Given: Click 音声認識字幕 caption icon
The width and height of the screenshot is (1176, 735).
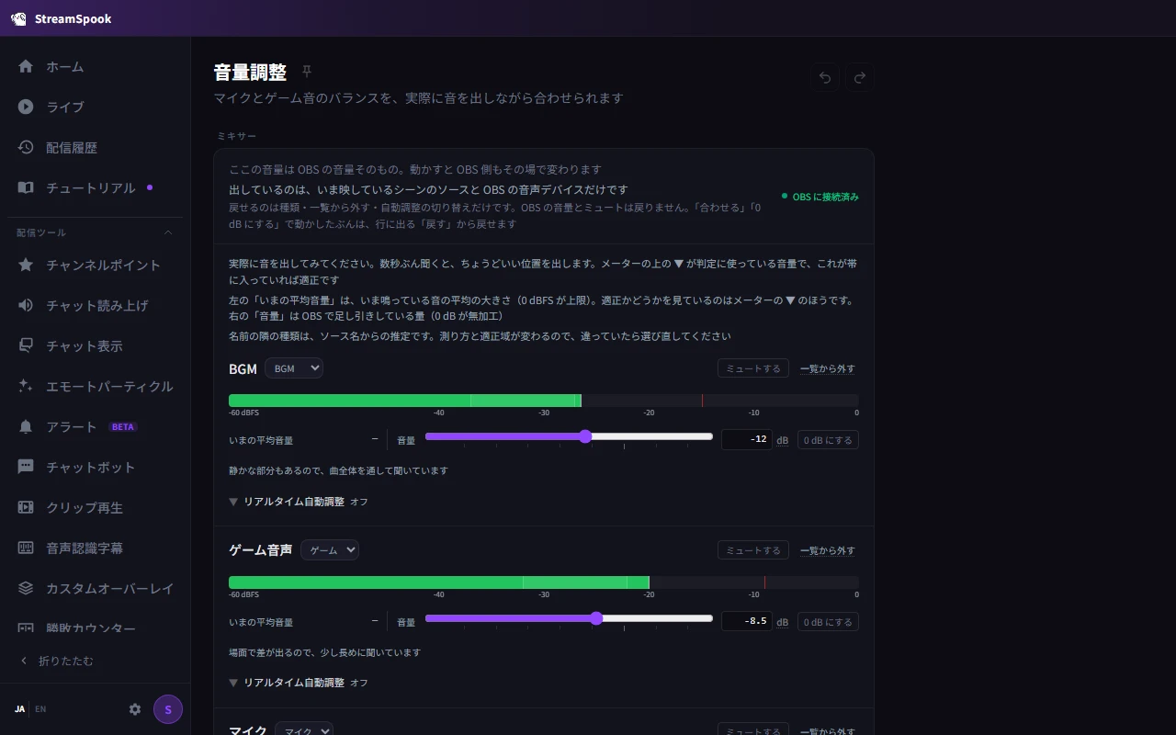Looking at the screenshot, I should 26,548.
